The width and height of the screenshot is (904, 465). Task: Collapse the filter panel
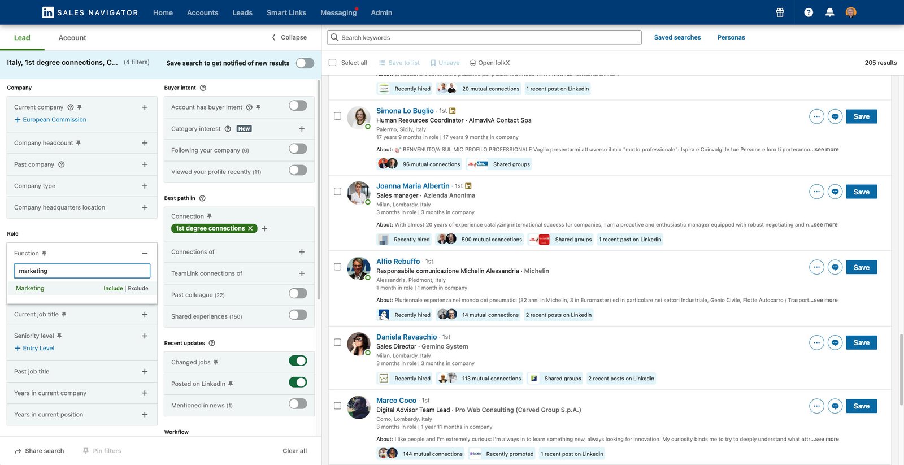point(289,37)
